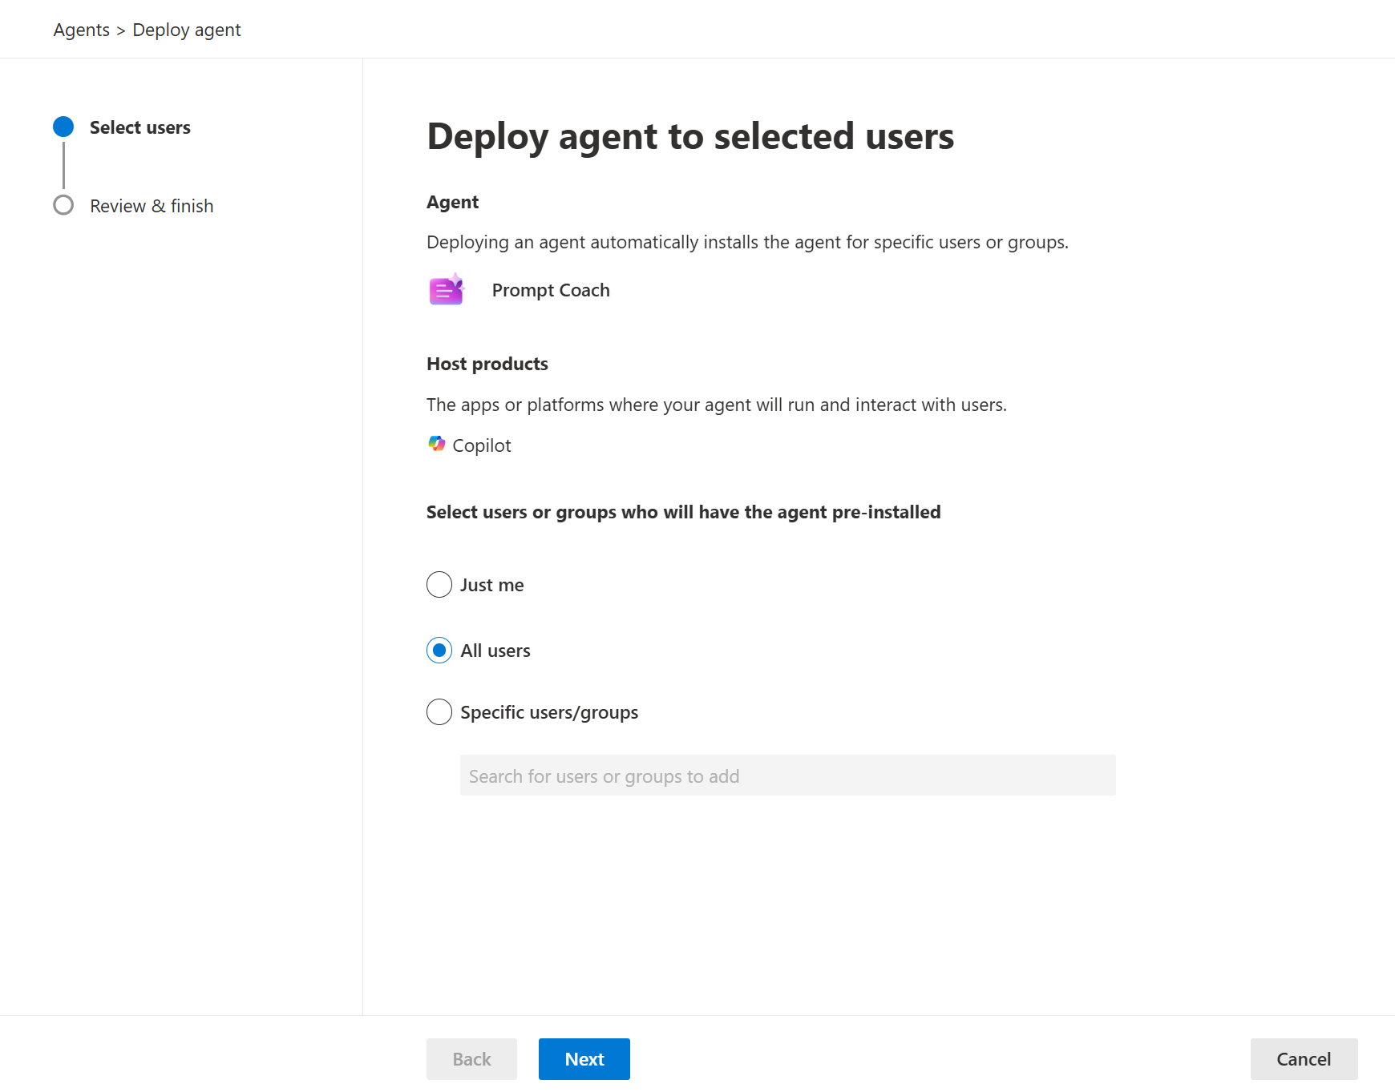Image resolution: width=1395 pixels, height=1092 pixels.
Task: Click the Copilot host product icon
Action: point(437,445)
